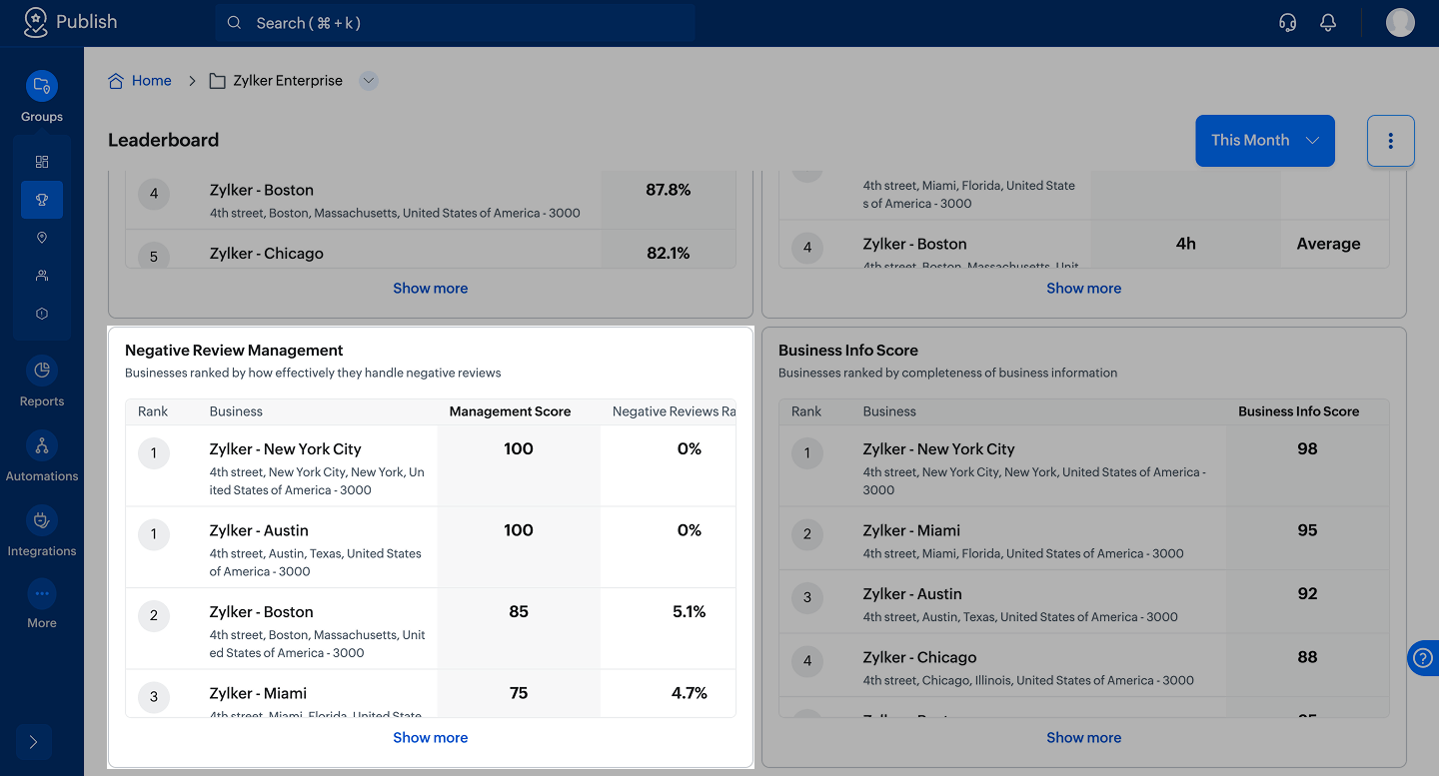Open Integrations from the sidebar

click(42, 521)
